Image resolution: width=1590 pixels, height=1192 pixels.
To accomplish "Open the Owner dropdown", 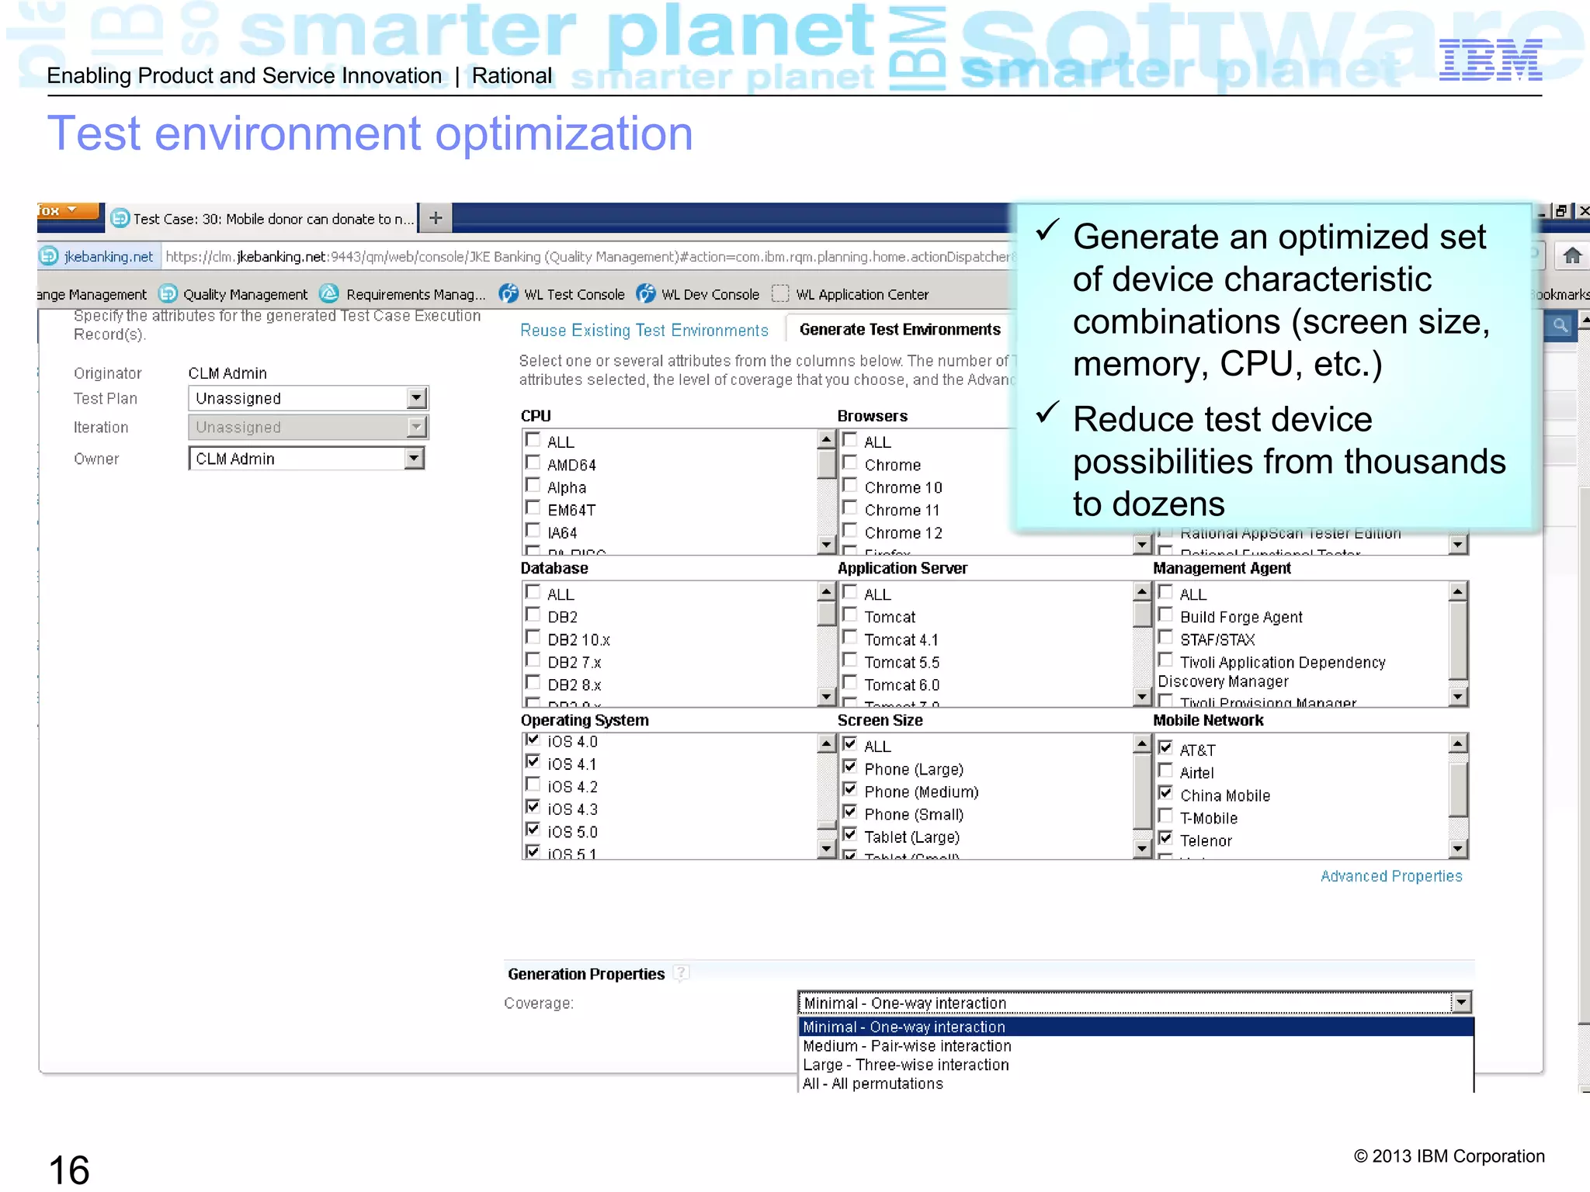I will coord(307,459).
